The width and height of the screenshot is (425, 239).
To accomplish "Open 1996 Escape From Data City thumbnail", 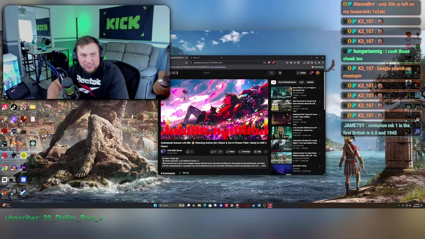I will [x=281, y=132].
